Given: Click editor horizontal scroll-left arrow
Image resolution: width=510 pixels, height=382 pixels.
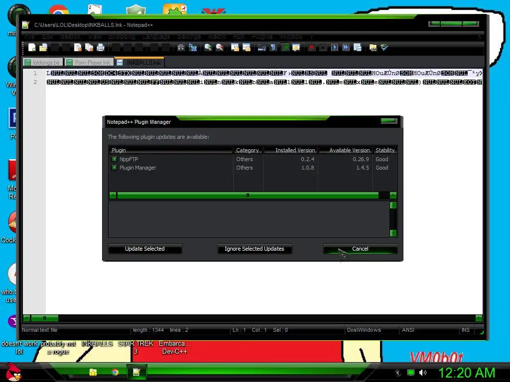Looking at the screenshot, I should pos(27,318).
